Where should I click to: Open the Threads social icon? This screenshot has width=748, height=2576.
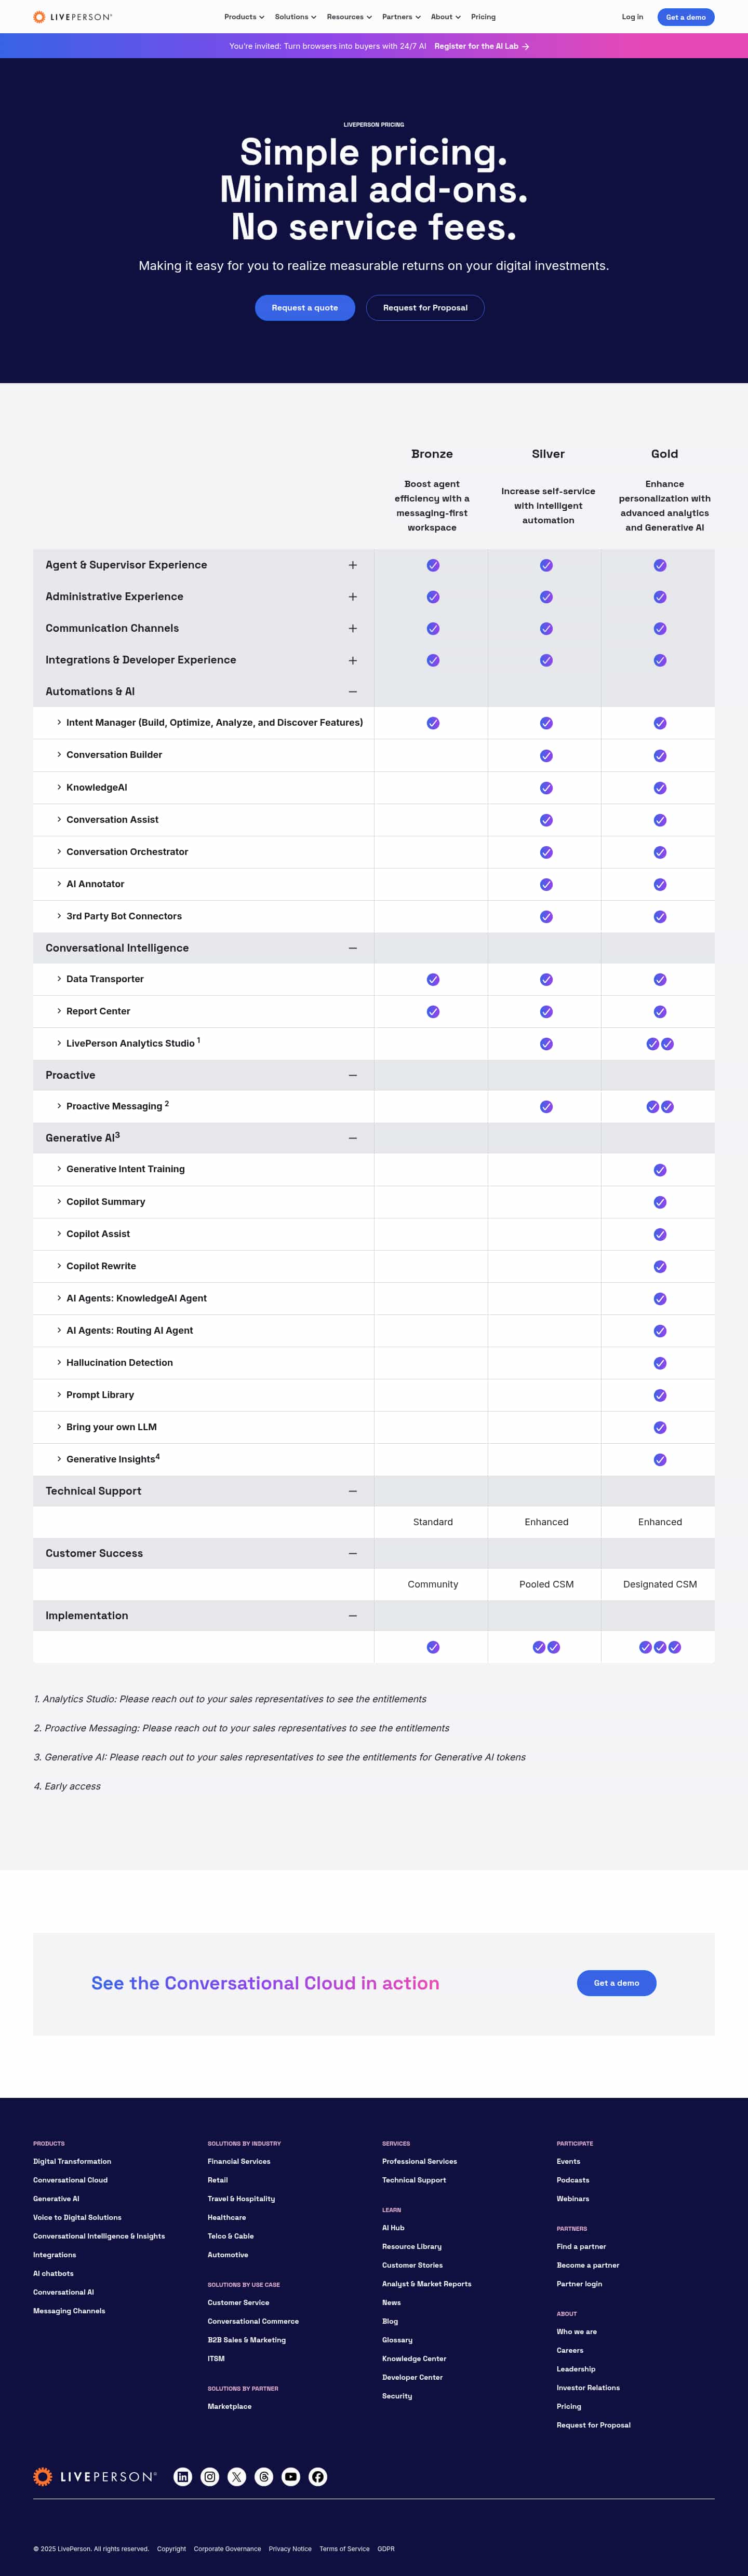pos(264,2476)
